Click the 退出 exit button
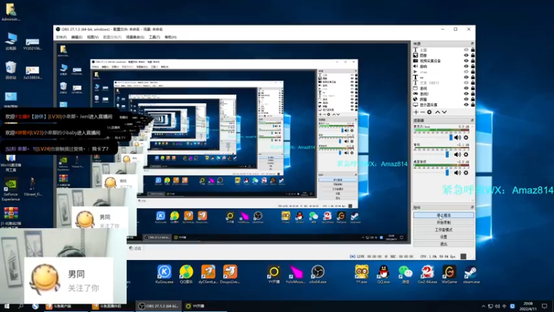The width and height of the screenshot is (554, 312). tap(444, 244)
